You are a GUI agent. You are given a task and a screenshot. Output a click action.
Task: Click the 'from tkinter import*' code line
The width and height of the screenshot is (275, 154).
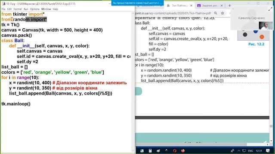pyautogui.click(x=23, y=14)
